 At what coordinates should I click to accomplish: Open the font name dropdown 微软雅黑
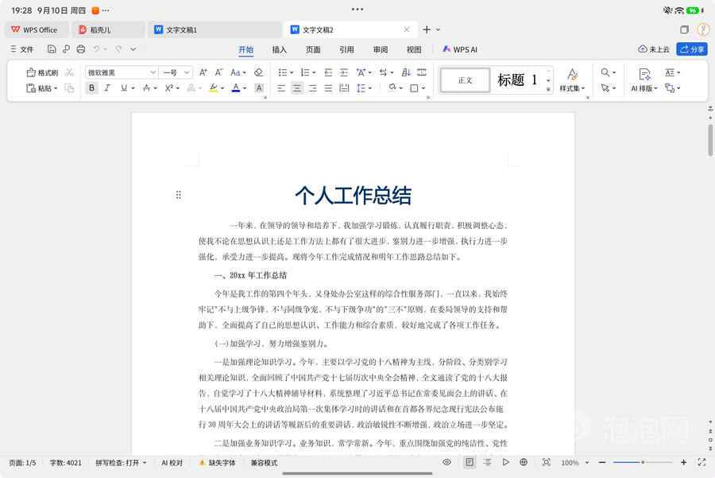click(122, 72)
